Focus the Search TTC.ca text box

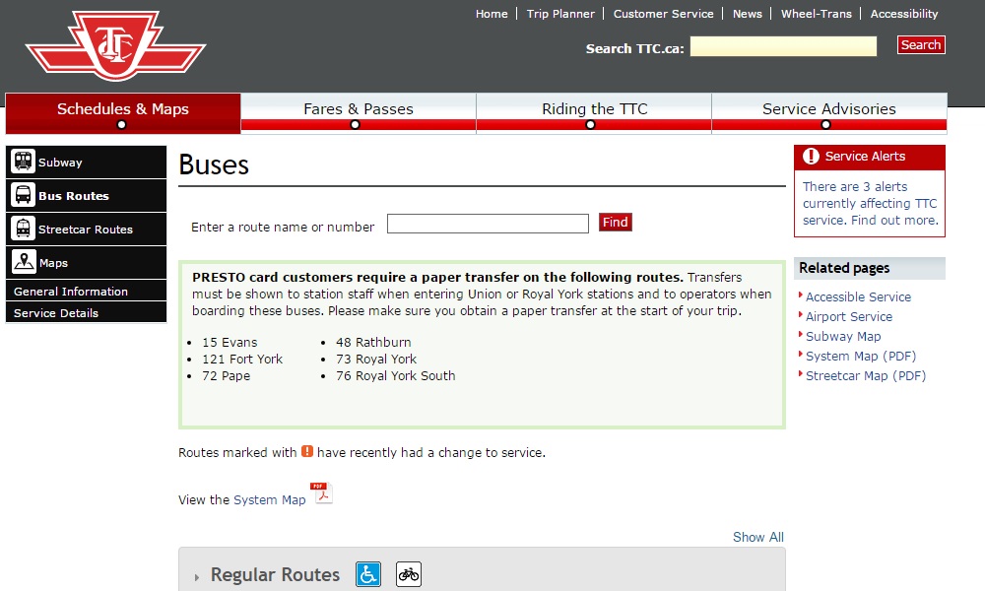tap(783, 46)
